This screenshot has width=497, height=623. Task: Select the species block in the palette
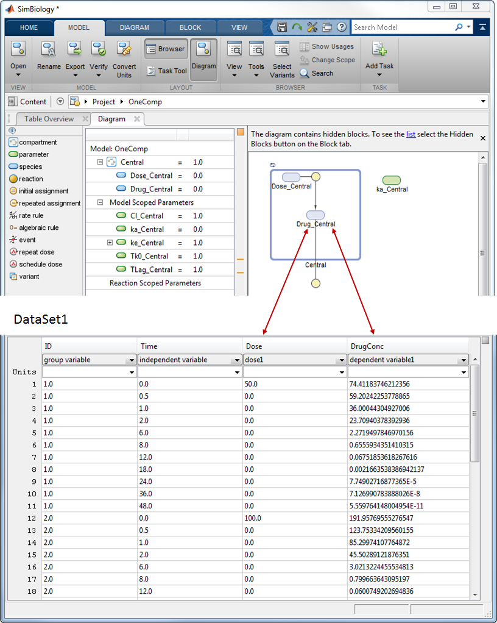[x=26, y=166]
